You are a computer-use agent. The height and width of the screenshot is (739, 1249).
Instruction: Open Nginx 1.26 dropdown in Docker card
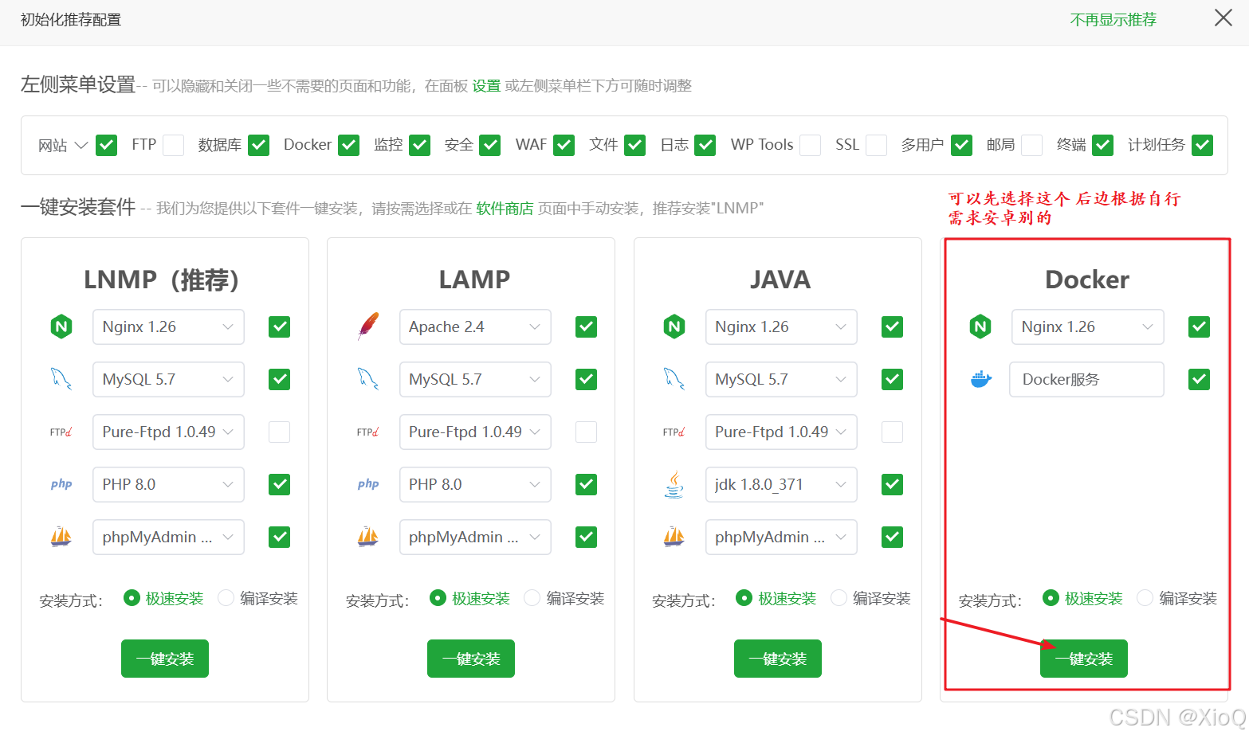pos(1087,326)
